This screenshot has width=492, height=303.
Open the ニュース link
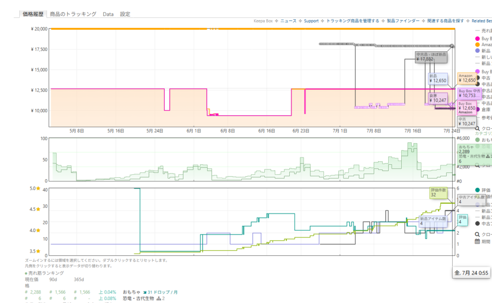[x=288, y=21]
